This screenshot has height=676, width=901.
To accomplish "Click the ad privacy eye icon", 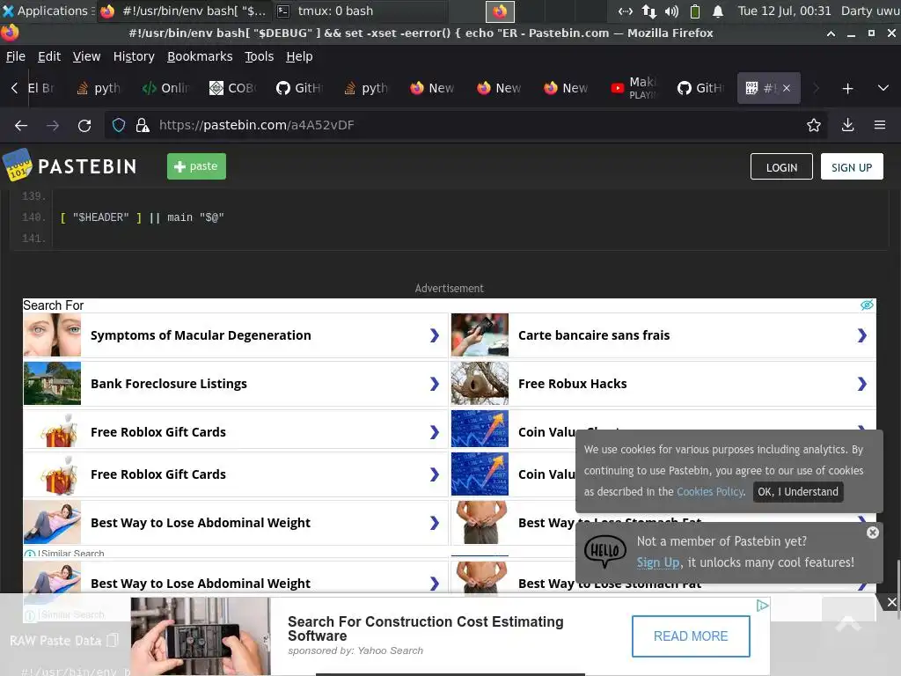I will [867, 305].
